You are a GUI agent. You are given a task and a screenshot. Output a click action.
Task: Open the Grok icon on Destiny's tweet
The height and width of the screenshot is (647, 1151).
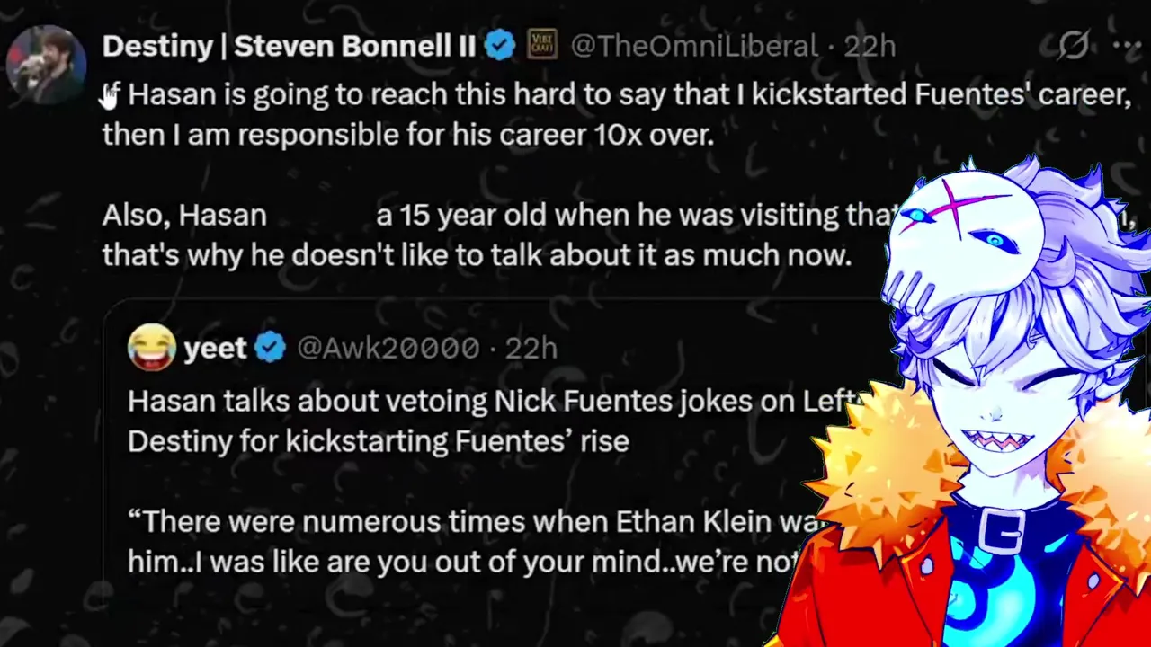tap(1073, 45)
